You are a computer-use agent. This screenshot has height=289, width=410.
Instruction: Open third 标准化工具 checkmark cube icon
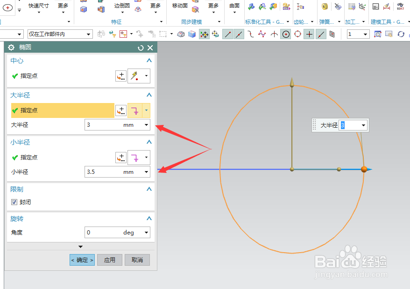click(274, 7)
